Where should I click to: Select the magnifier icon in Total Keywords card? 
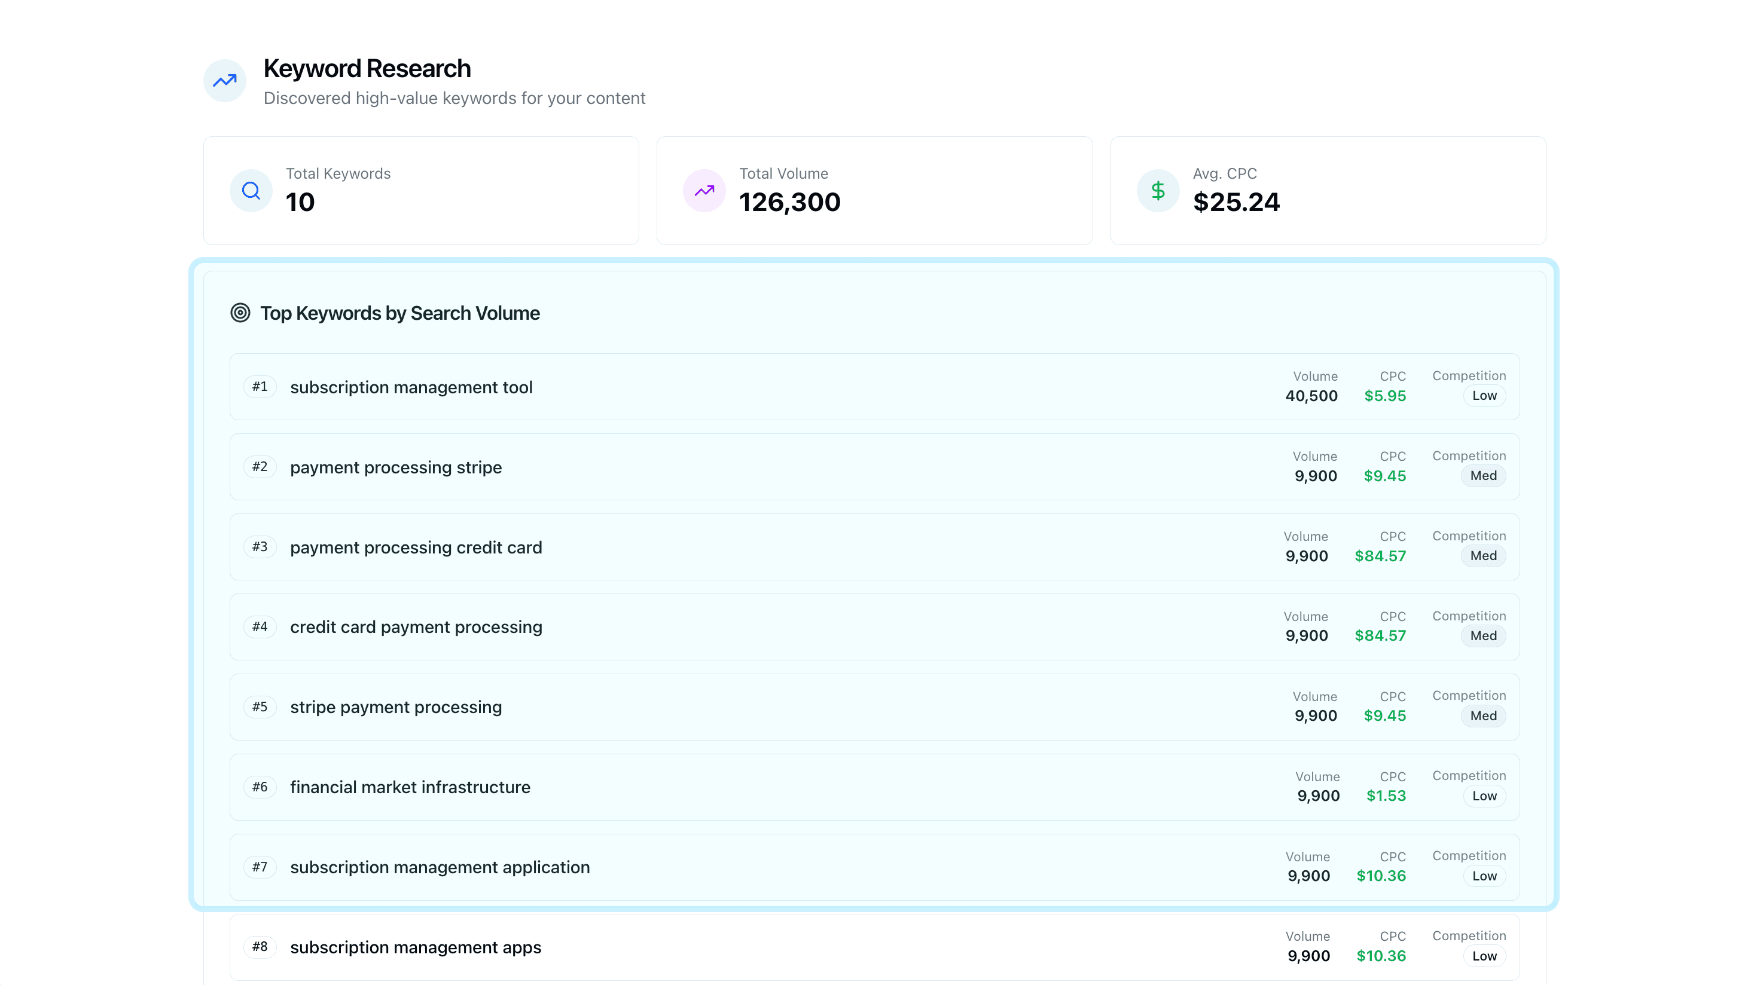click(x=251, y=190)
